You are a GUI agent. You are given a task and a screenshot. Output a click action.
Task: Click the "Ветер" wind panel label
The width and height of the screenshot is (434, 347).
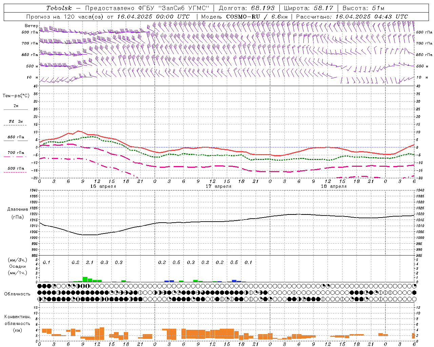point(32,26)
